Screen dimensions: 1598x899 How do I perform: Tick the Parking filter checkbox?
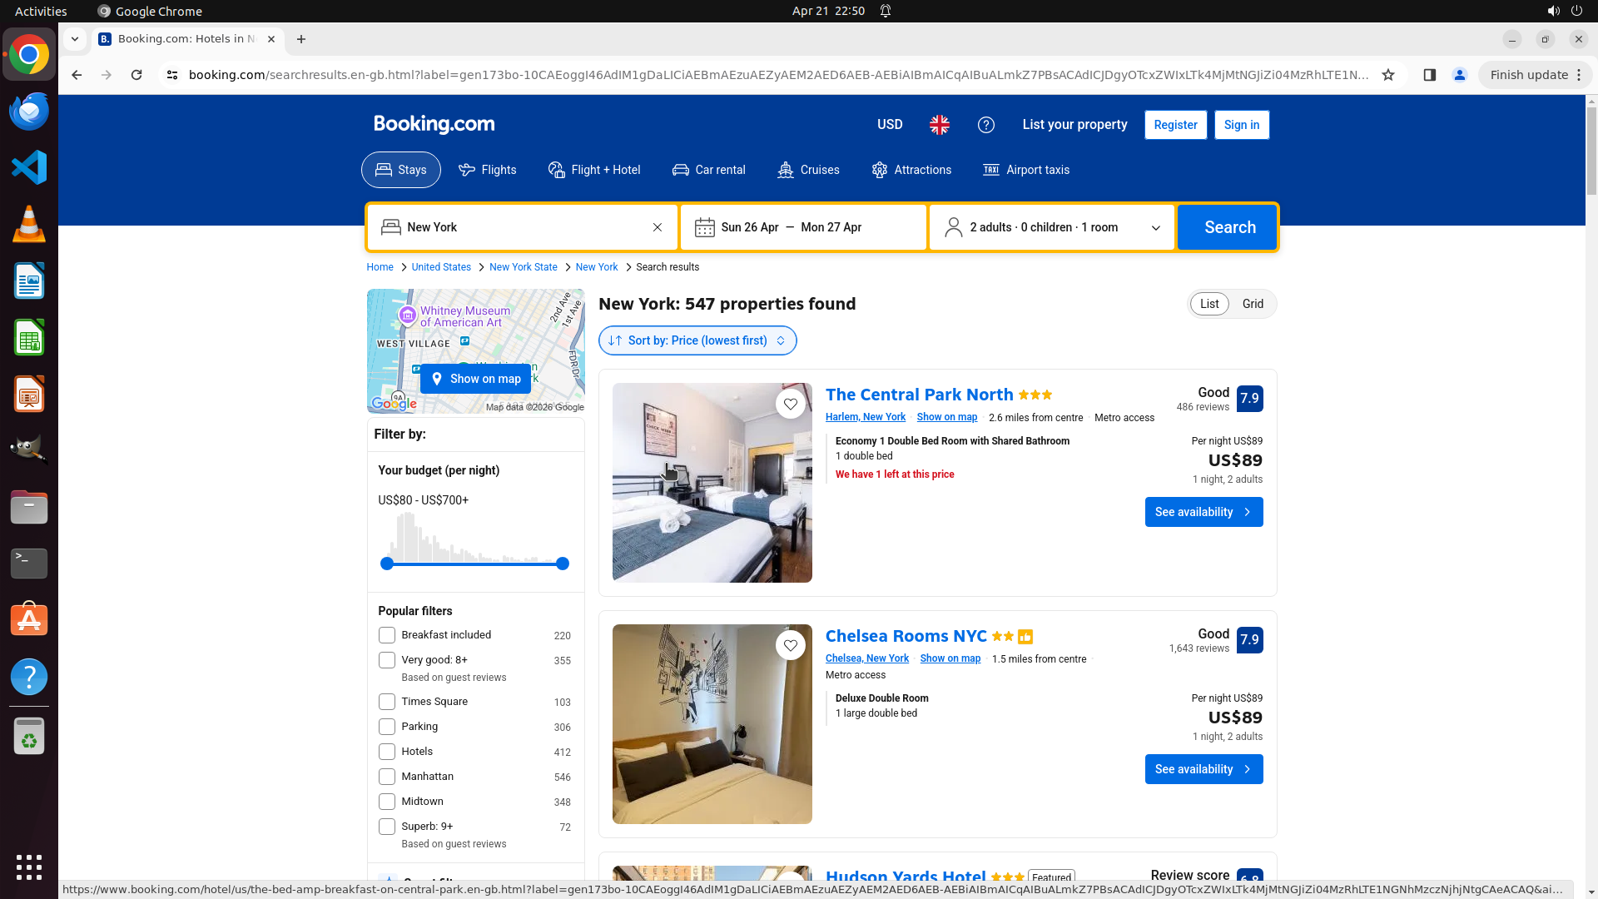(x=387, y=727)
